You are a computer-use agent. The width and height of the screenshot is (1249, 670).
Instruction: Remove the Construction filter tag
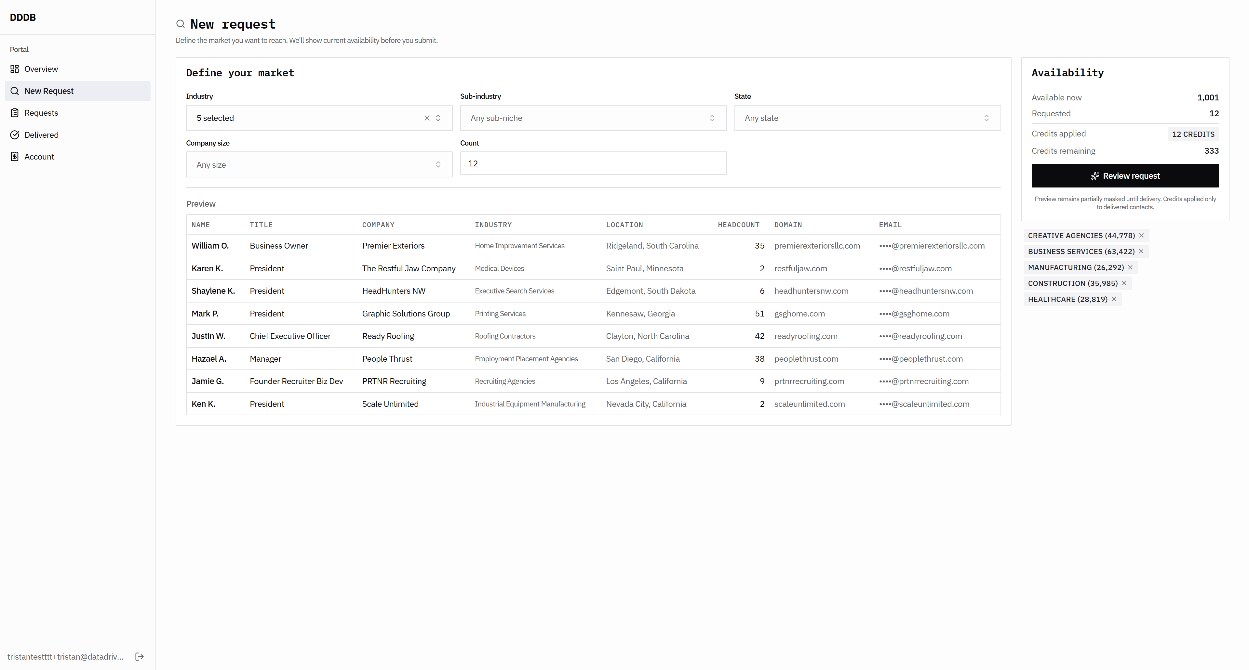(1124, 283)
